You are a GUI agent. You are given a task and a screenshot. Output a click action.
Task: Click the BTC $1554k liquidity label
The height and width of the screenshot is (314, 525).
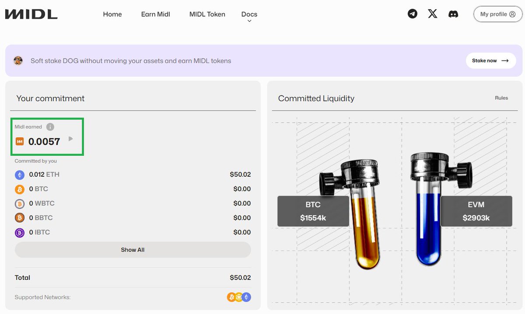tap(313, 211)
